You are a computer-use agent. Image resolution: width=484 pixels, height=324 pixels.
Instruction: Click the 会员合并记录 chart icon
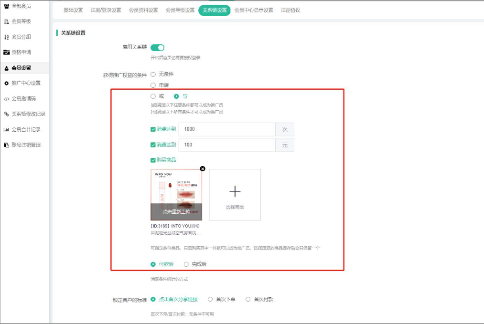6,129
